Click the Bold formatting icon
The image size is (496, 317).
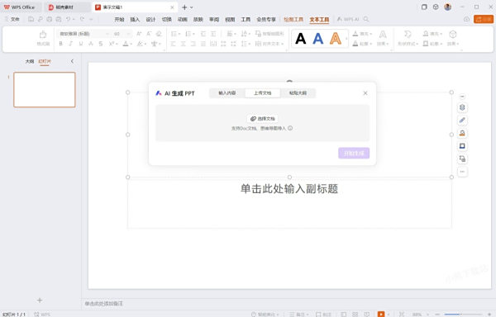coord(60,44)
